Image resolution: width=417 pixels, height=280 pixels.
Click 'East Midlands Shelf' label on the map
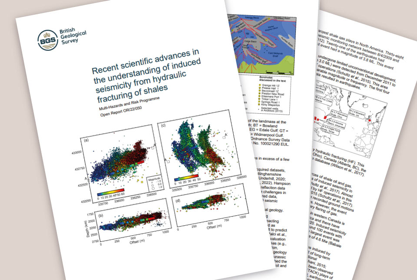point(275,54)
